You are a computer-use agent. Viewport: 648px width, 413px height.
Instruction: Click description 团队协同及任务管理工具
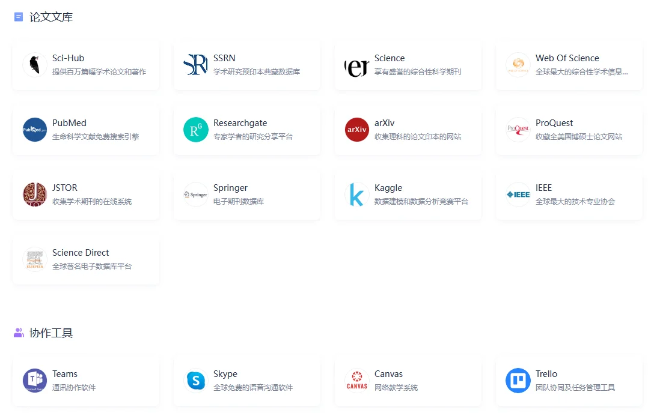pyautogui.click(x=575, y=387)
